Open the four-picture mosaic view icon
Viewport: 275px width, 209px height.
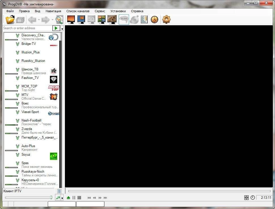[102, 20]
